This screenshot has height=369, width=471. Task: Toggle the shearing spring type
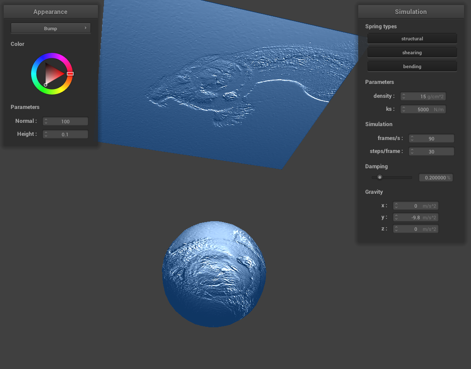[412, 52]
